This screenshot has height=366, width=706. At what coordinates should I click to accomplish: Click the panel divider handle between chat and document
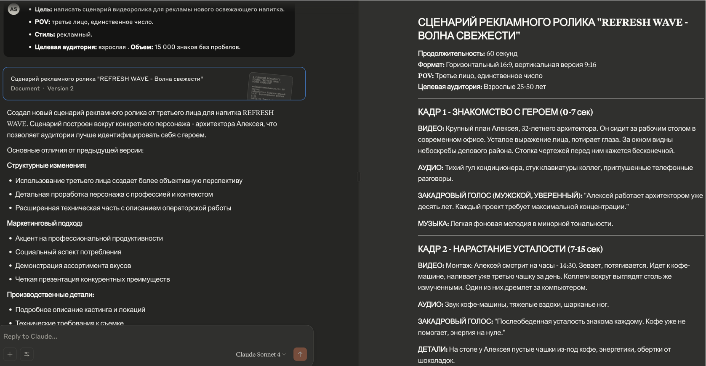pos(359,177)
